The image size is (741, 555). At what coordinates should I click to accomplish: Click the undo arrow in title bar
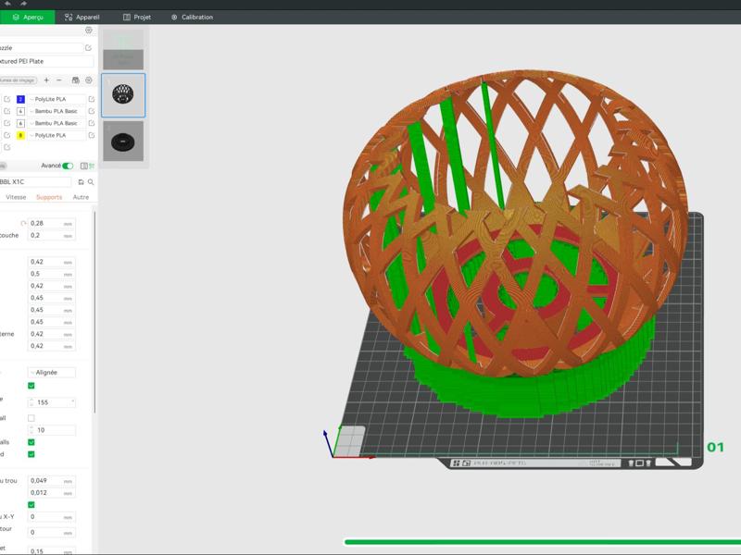pos(8,4)
